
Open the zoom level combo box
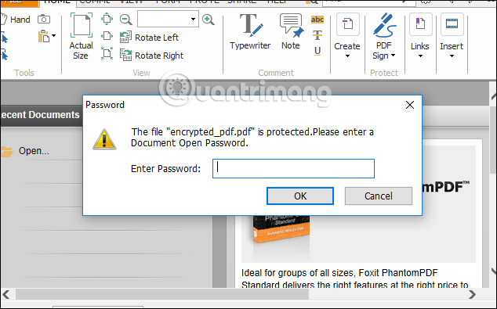click(168, 19)
